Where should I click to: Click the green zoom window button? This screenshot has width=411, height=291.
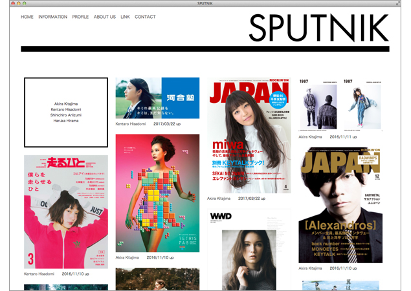pyautogui.click(x=25, y=3)
